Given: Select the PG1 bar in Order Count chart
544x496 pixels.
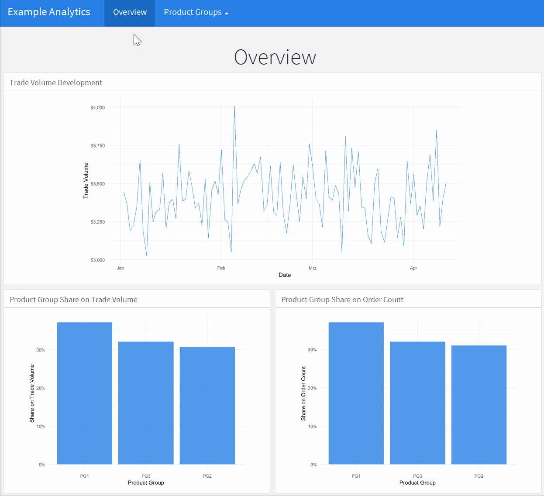Looking at the screenshot, I should point(356,393).
